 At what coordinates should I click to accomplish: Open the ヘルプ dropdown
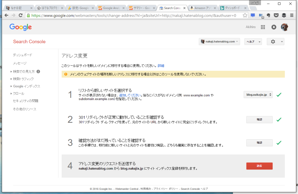253,42
